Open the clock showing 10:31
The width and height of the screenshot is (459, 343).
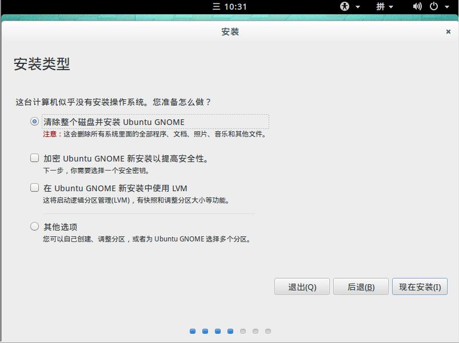[x=230, y=6]
